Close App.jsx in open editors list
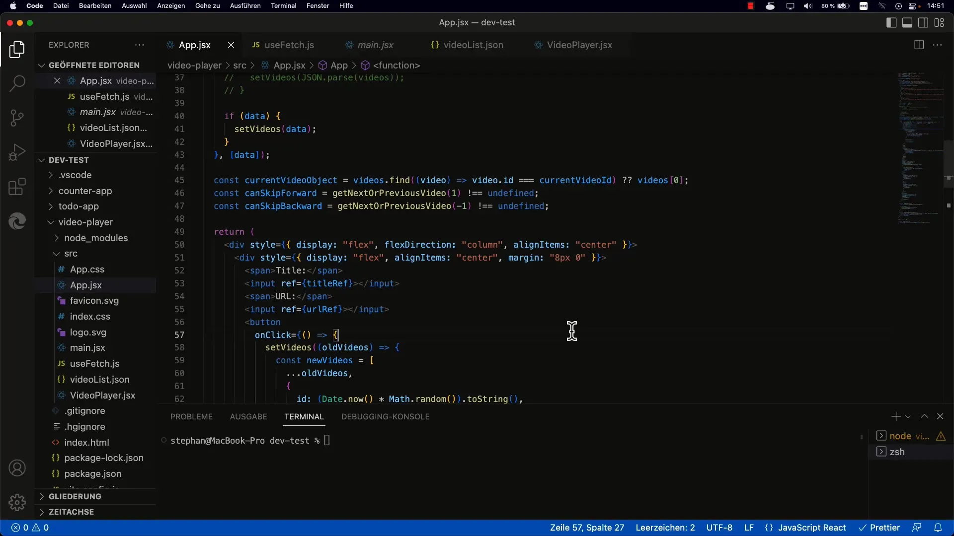The width and height of the screenshot is (954, 536). [57, 81]
